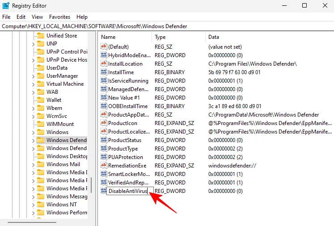Select the IsServiceRunning value name
This screenshot has width=334, height=226.
click(x=128, y=80)
